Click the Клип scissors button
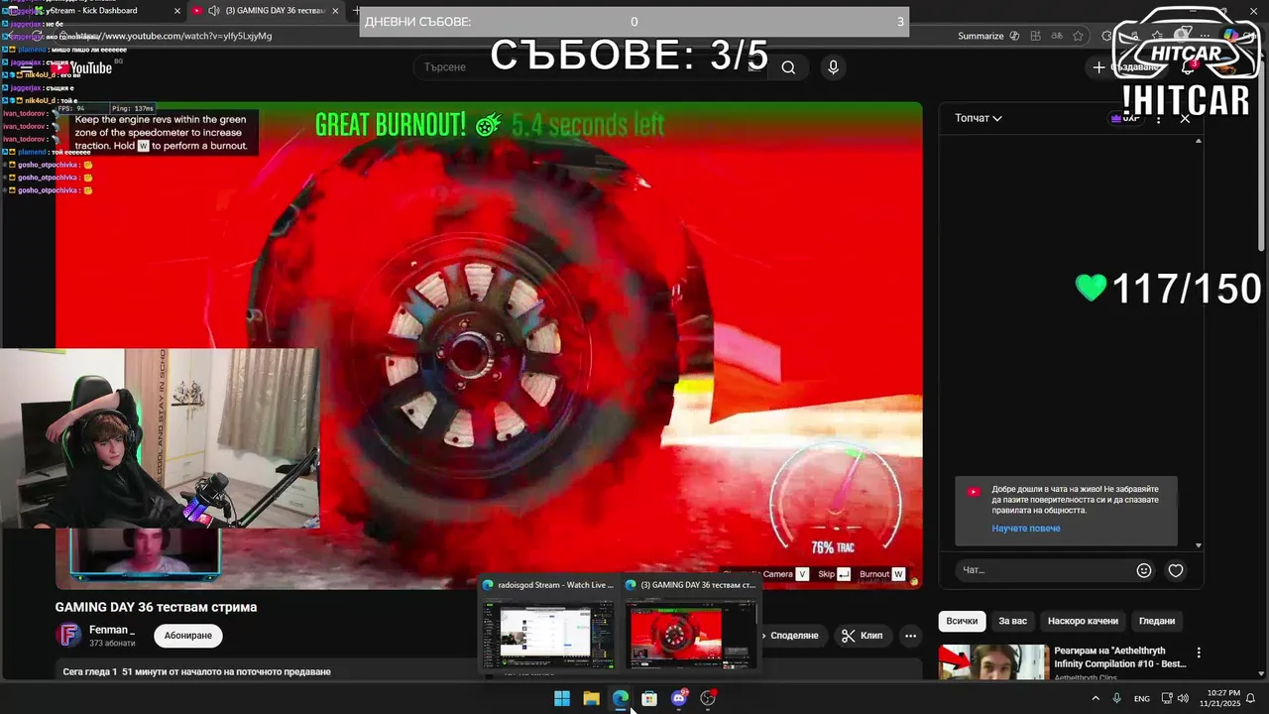 point(862,636)
